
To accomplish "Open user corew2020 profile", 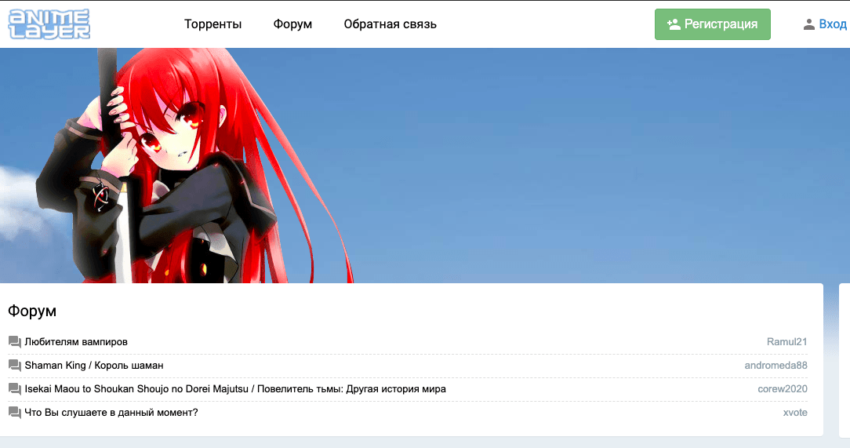I will tap(783, 389).
